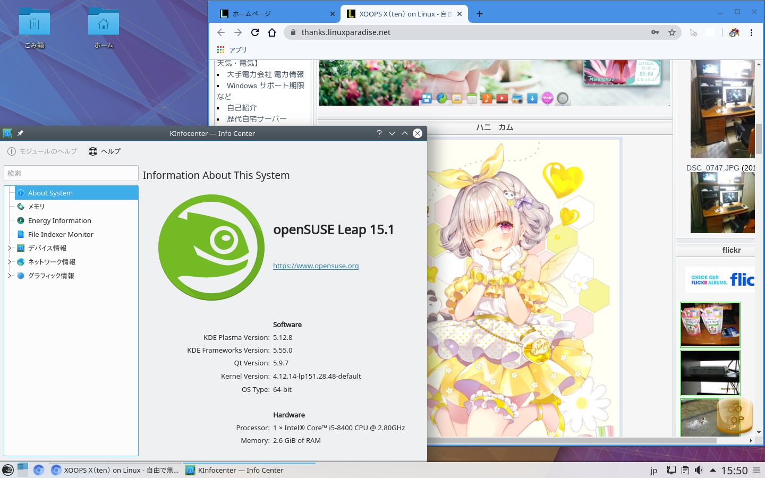Click モジュールのヘルプ toolbar button
The width and height of the screenshot is (765, 478).
[42, 151]
